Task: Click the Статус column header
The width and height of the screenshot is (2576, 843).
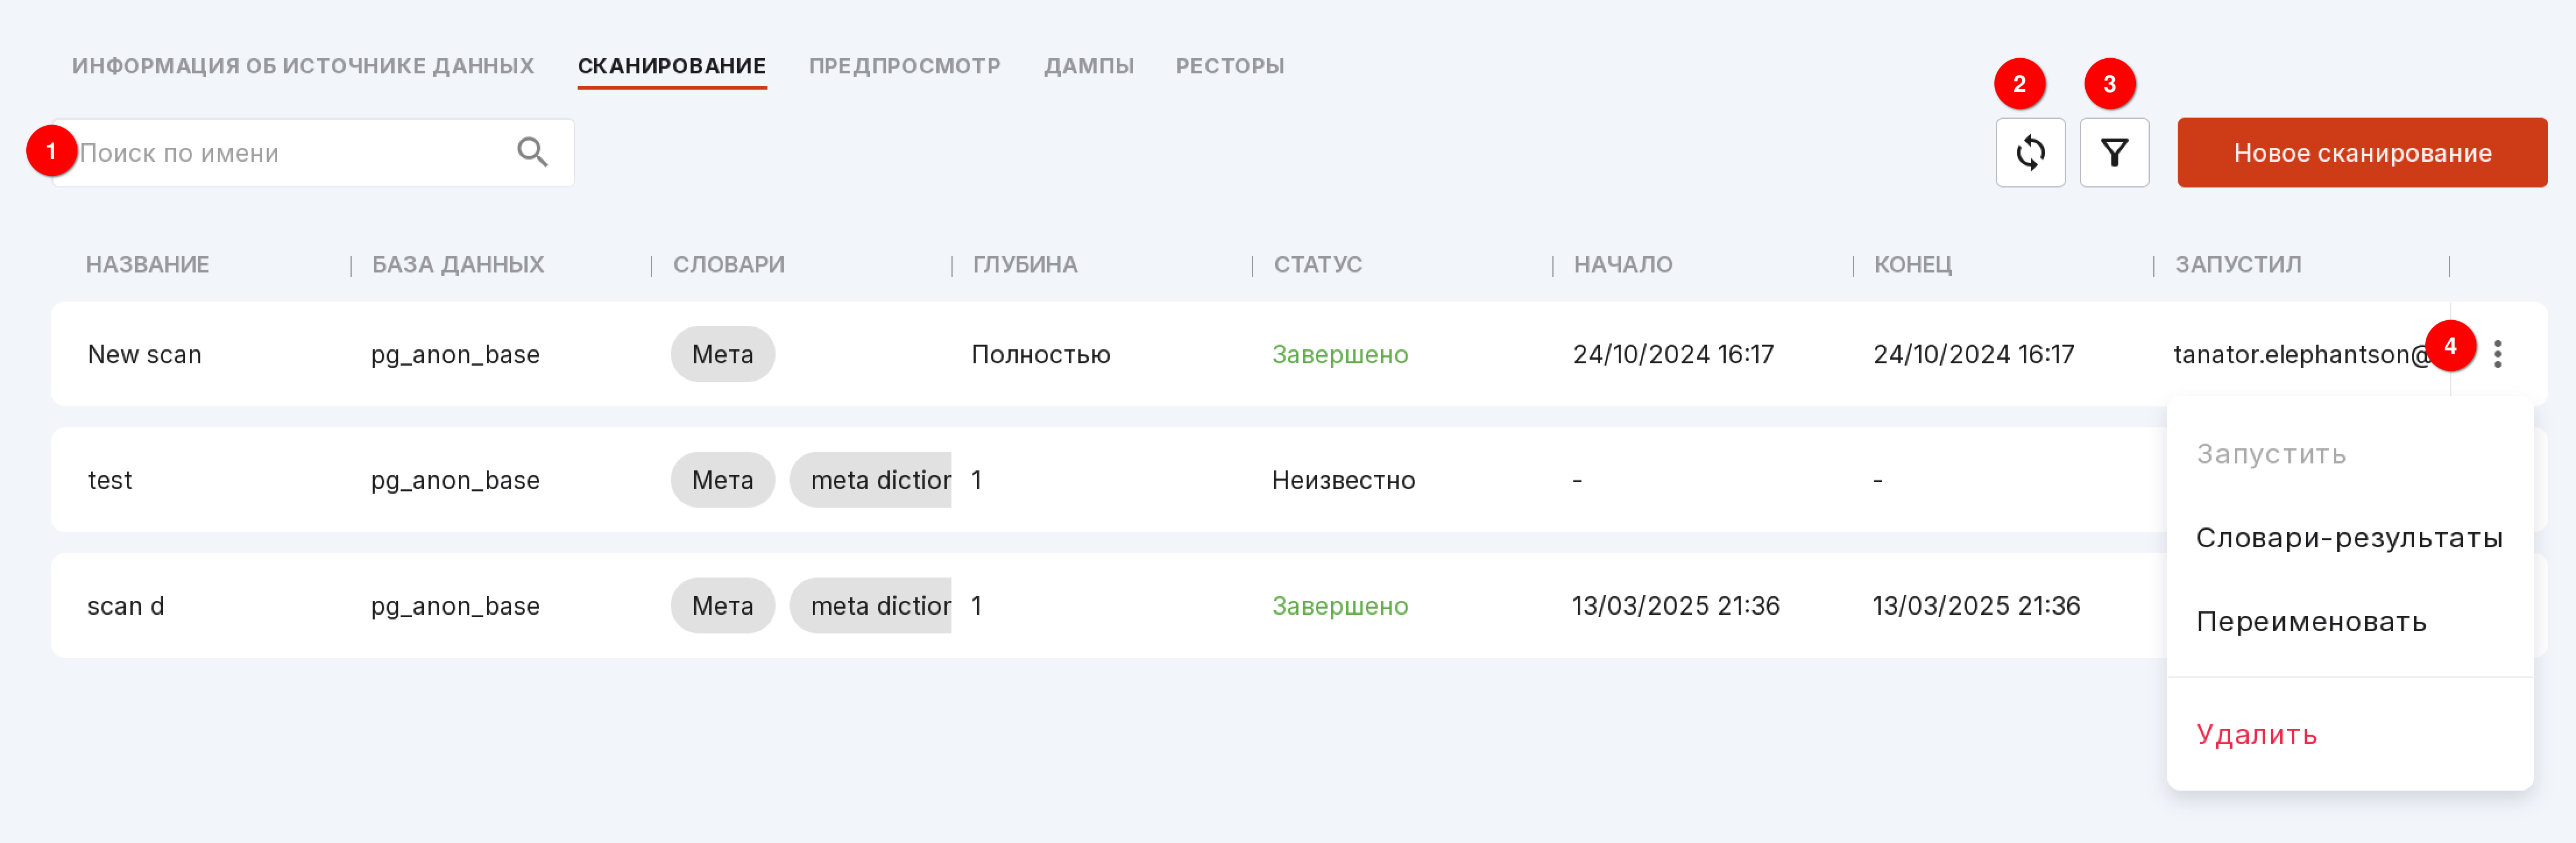Action: (1317, 265)
